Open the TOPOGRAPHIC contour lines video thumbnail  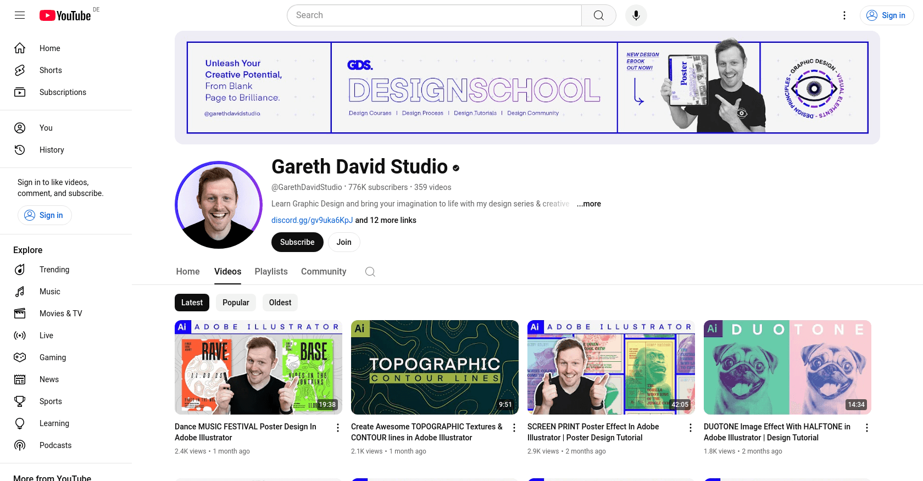(435, 367)
